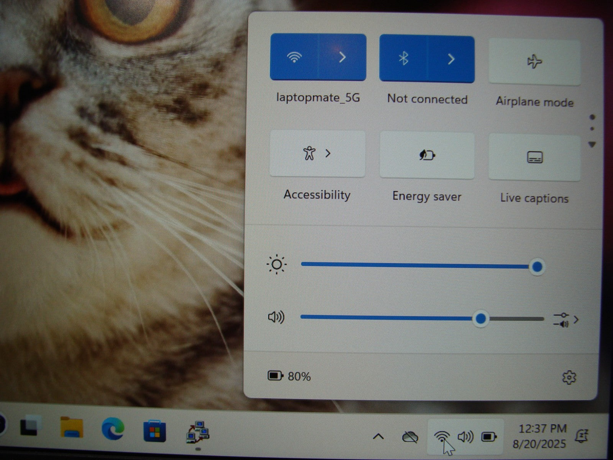This screenshot has height=460, width=613.
Task: Open File Explorer from the taskbar
Action: point(72,428)
